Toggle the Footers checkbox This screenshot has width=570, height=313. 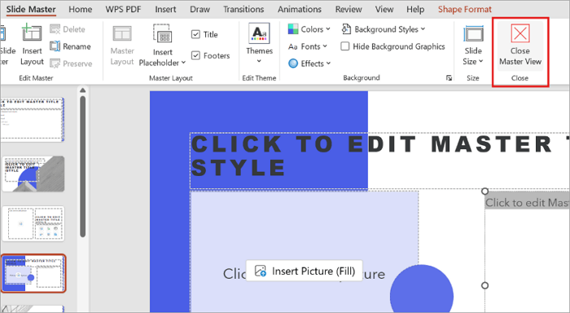pyautogui.click(x=195, y=55)
